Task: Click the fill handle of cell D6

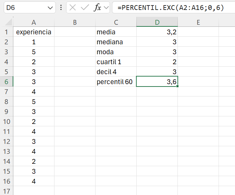Action: tap(177, 86)
